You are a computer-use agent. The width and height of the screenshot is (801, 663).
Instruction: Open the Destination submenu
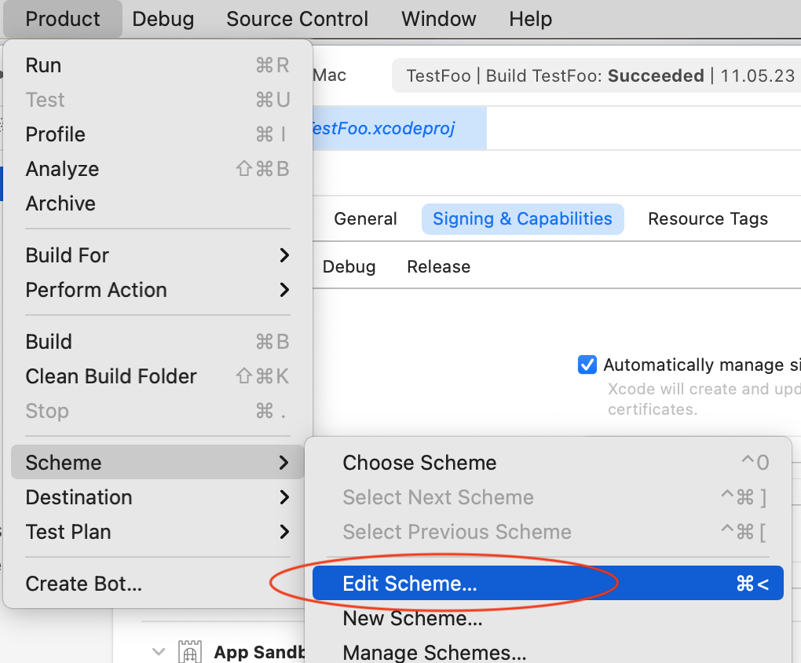[x=157, y=497]
